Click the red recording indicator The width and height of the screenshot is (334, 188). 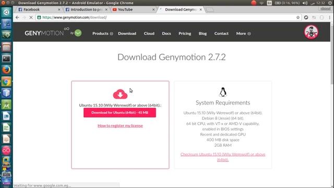tap(254, 3)
